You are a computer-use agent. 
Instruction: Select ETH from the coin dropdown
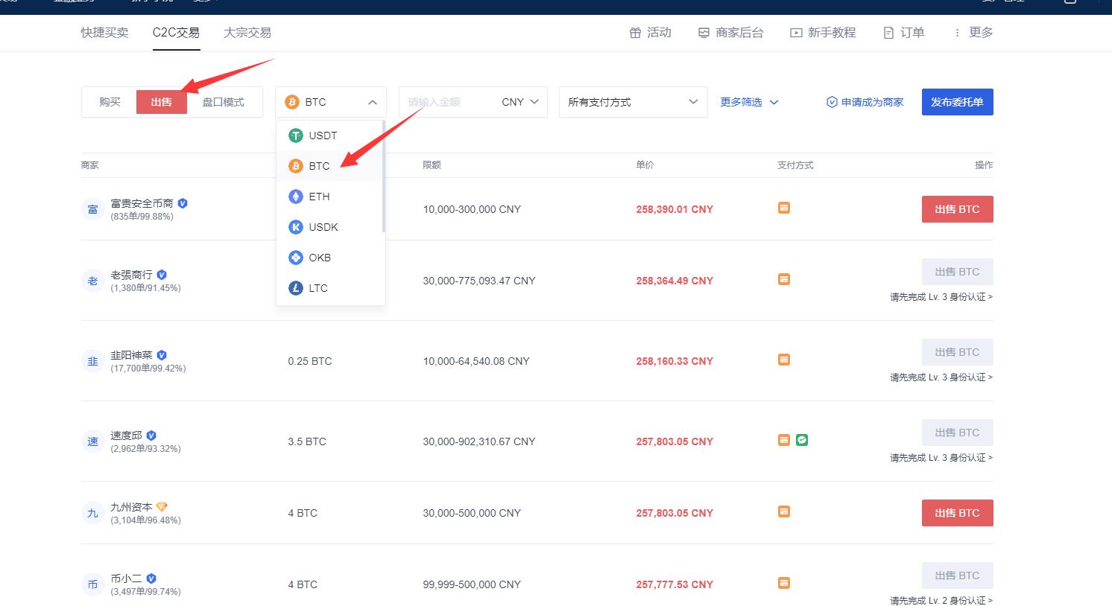[x=319, y=197]
